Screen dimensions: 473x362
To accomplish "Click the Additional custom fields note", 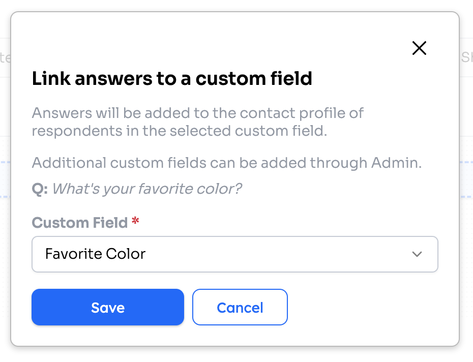I will pos(226,163).
